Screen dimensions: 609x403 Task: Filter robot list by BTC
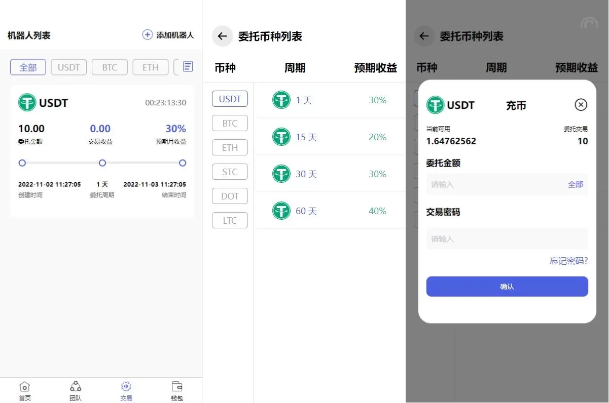tap(110, 67)
